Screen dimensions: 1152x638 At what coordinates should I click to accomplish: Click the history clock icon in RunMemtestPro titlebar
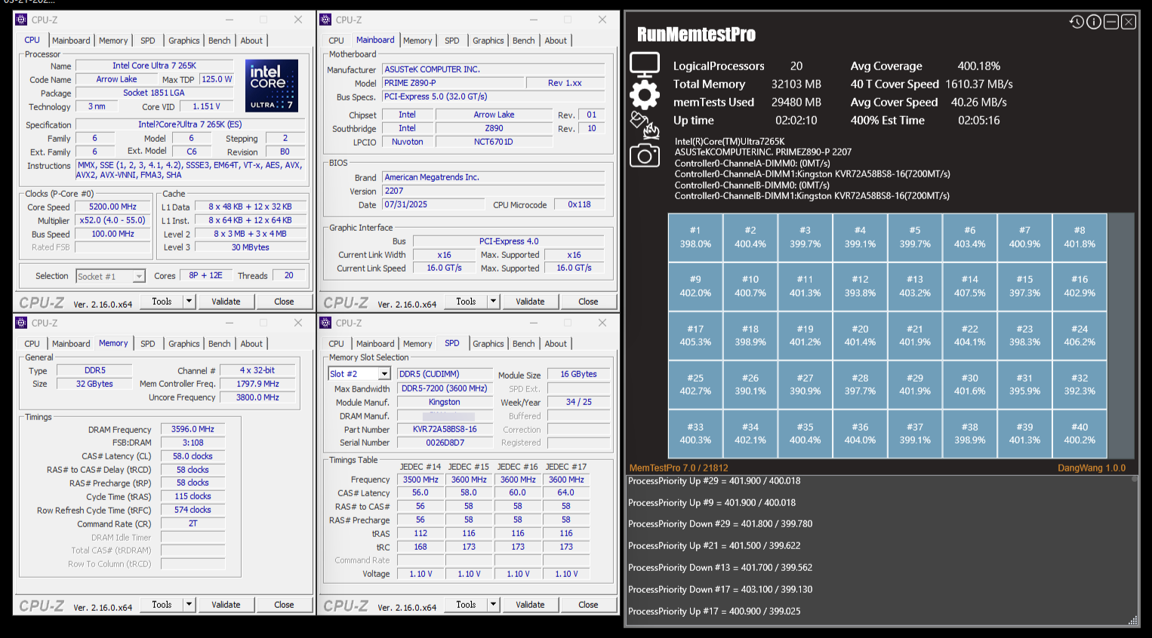pyautogui.click(x=1077, y=22)
